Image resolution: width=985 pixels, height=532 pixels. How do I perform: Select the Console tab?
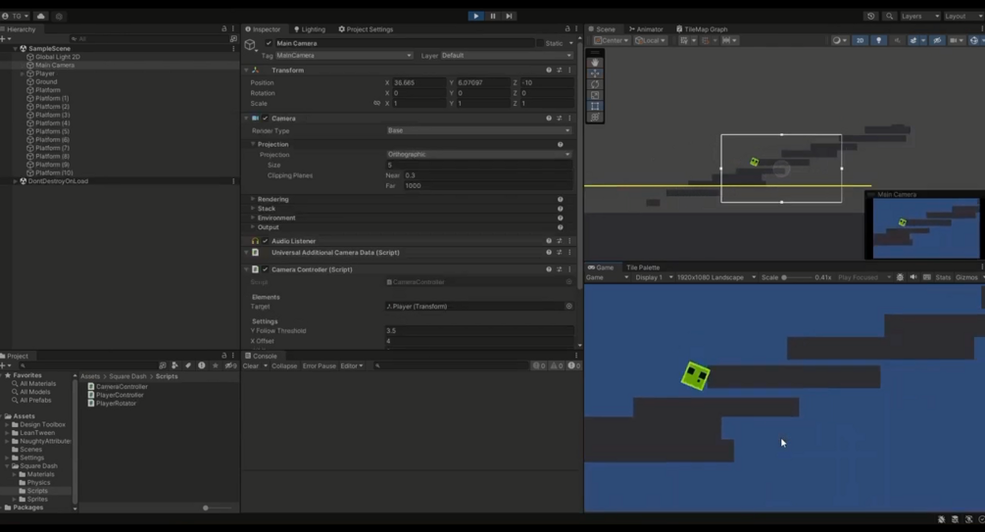coord(261,356)
